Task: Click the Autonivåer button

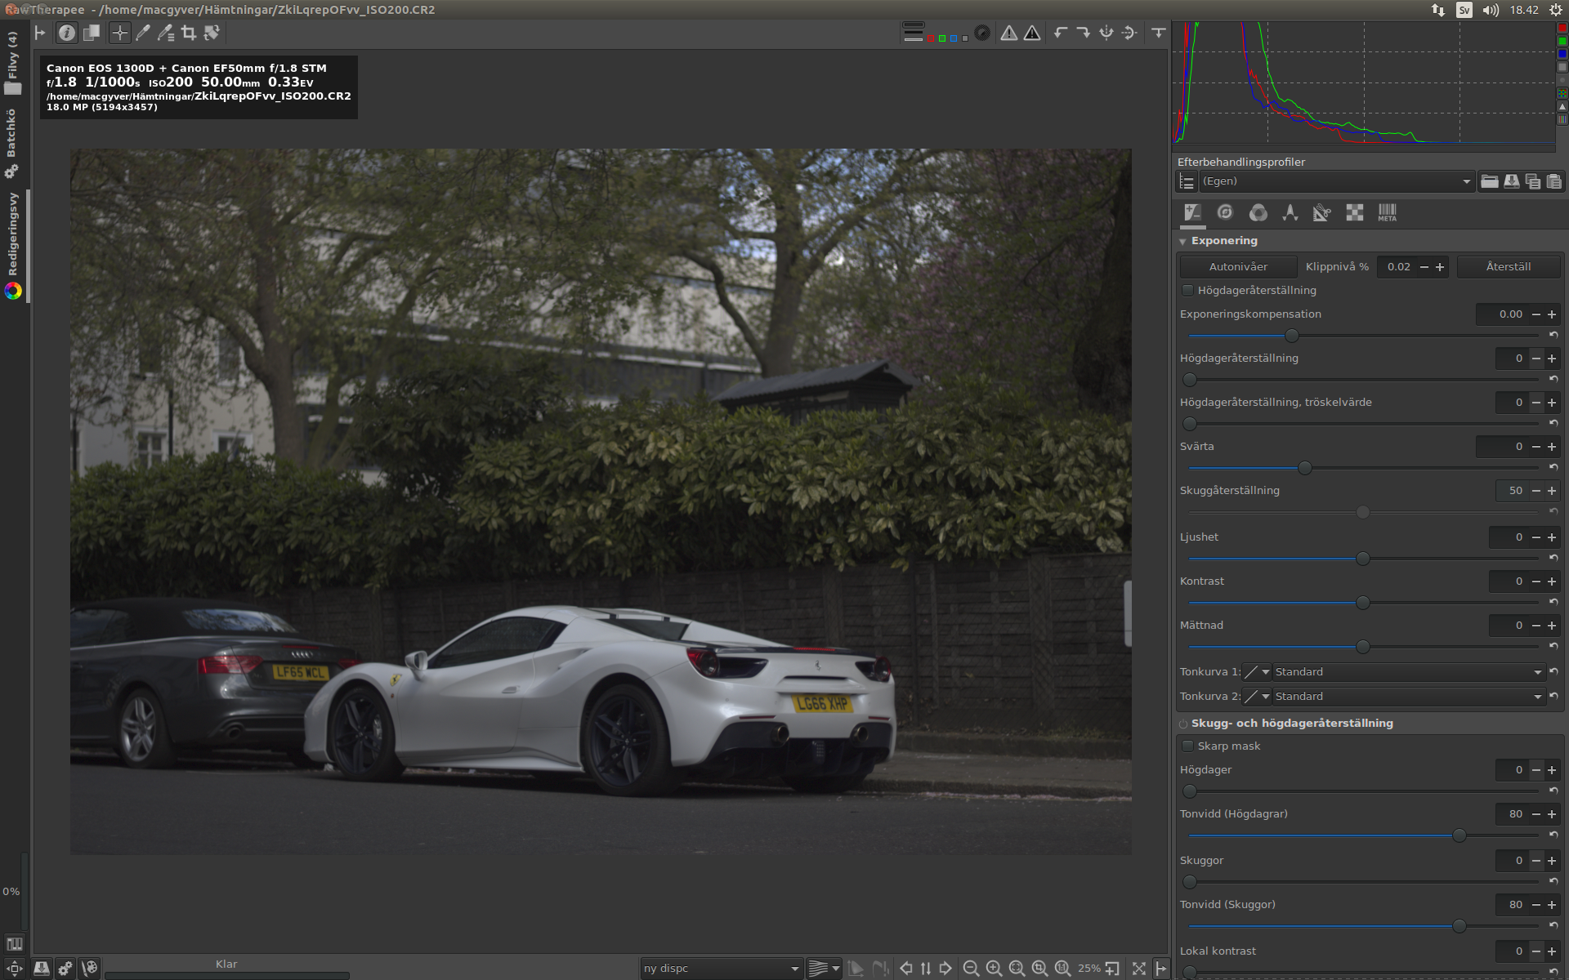Action: pyautogui.click(x=1237, y=267)
